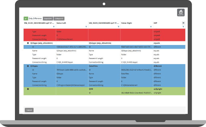Screen dimensions: 206x127
Task: Filter the Value Left column
Action: click(86, 27)
